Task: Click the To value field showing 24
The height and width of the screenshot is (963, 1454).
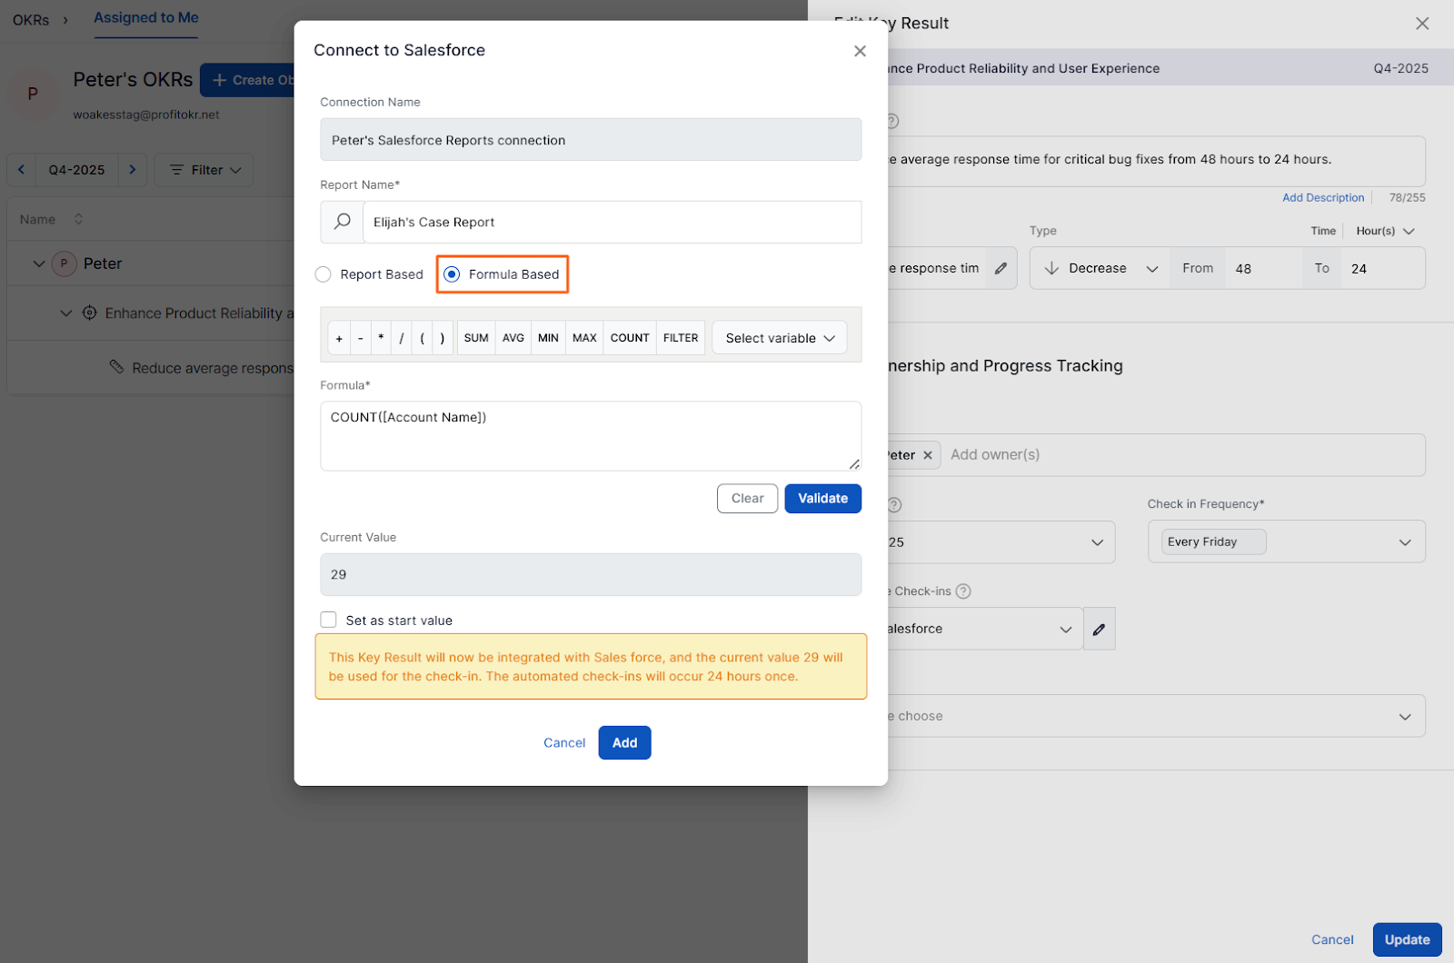Action: [1383, 268]
